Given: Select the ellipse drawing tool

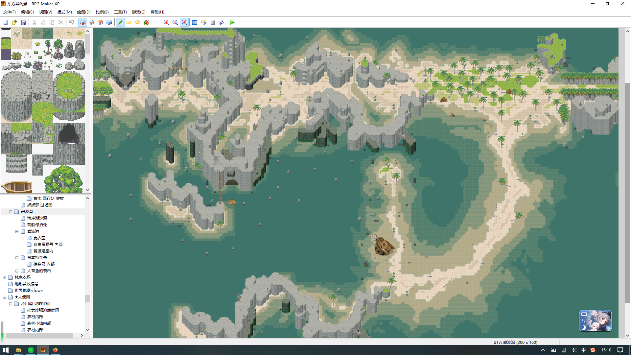Looking at the screenshot, I should [x=138, y=22].
